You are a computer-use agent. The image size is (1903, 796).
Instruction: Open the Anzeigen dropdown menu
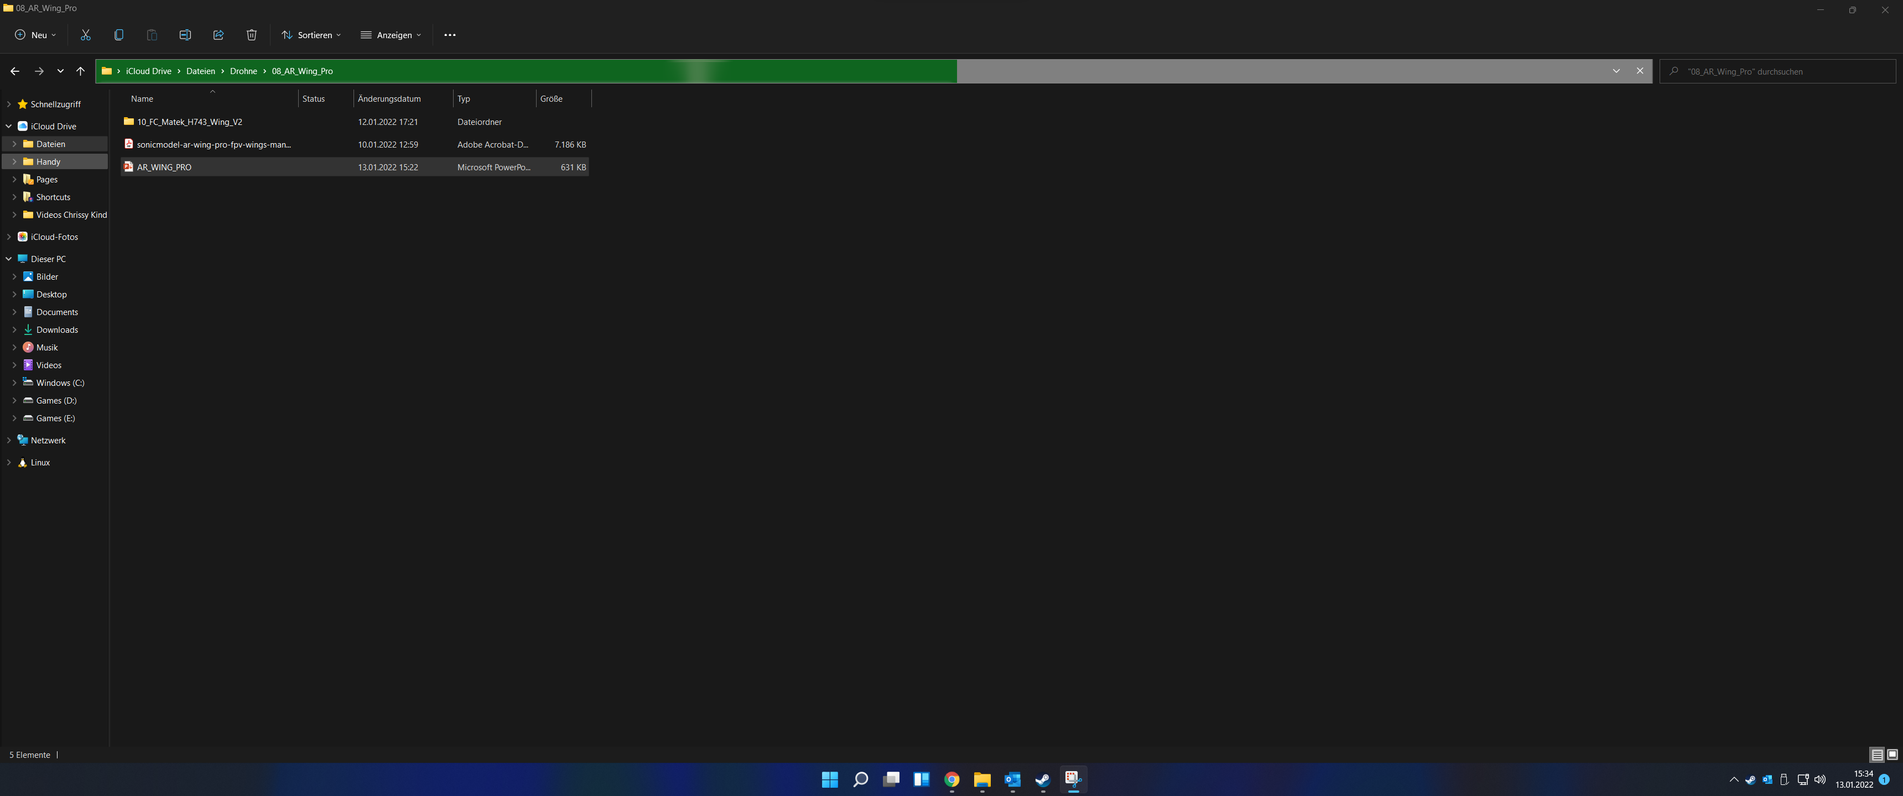point(391,35)
